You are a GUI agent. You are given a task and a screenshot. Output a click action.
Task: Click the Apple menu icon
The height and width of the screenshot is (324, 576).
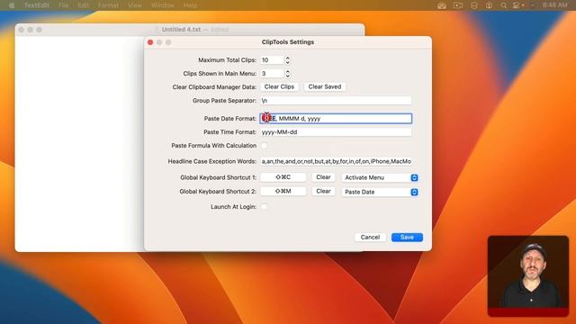coord(12,5)
